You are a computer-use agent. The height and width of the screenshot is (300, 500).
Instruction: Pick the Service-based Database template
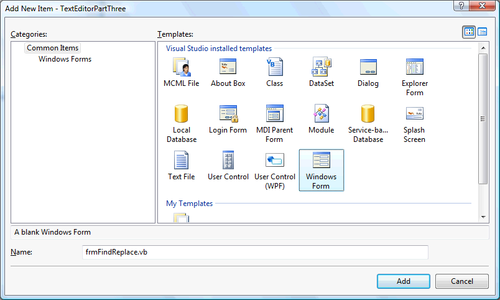pos(368,124)
